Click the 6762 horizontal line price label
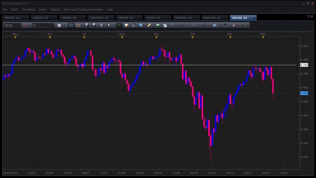Viewport: 316px width, 178px height. [x=304, y=65]
